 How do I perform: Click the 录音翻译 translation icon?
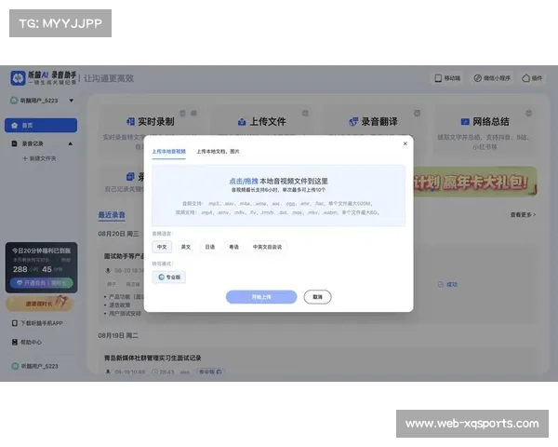point(352,122)
